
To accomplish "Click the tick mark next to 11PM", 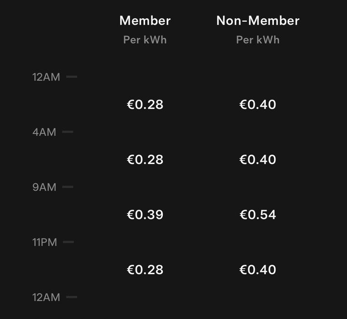I will 68,242.
